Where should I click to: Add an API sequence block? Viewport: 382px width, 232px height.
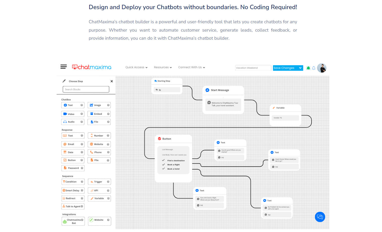99,191
